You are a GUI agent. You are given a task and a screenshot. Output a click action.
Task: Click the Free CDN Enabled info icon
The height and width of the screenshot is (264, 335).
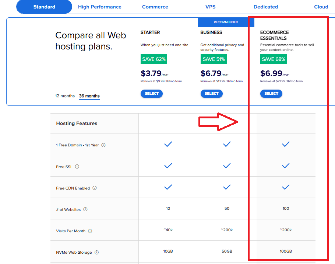coord(95,188)
